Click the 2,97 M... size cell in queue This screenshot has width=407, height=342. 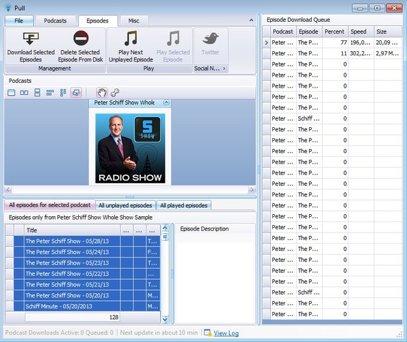[x=388, y=53]
